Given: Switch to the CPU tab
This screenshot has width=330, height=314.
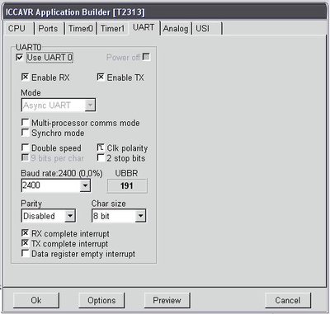Looking at the screenshot, I should [x=17, y=28].
